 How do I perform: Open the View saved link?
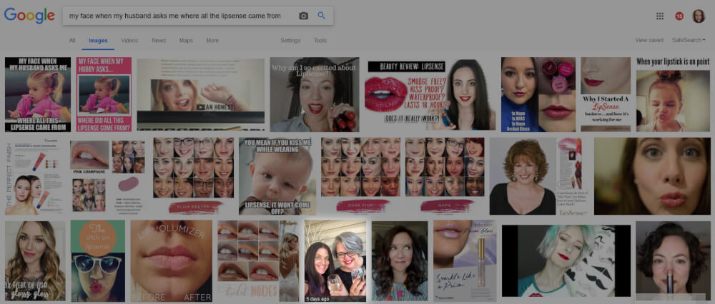tap(649, 40)
